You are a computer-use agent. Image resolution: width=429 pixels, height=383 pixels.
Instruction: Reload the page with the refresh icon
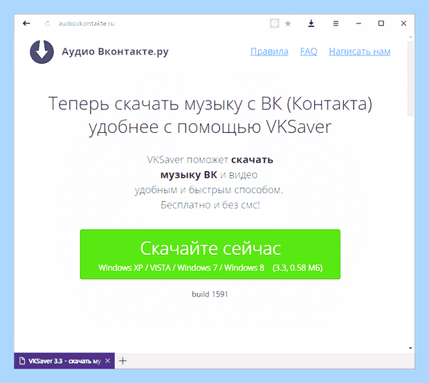[x=47, y=24]
